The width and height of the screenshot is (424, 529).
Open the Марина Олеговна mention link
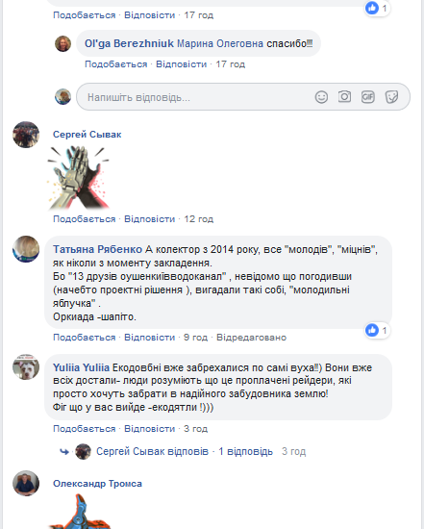220,43
